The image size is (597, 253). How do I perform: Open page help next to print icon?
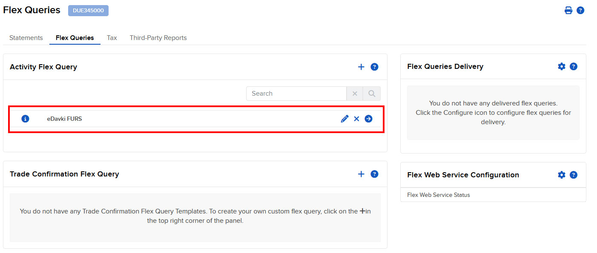pos(580,10)
